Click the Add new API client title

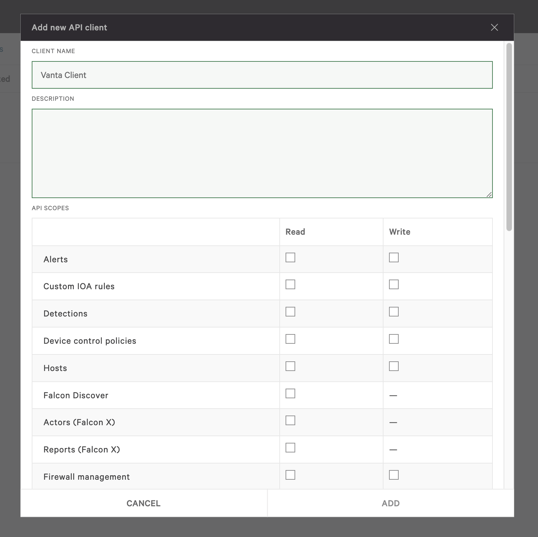tap(69, 27)
